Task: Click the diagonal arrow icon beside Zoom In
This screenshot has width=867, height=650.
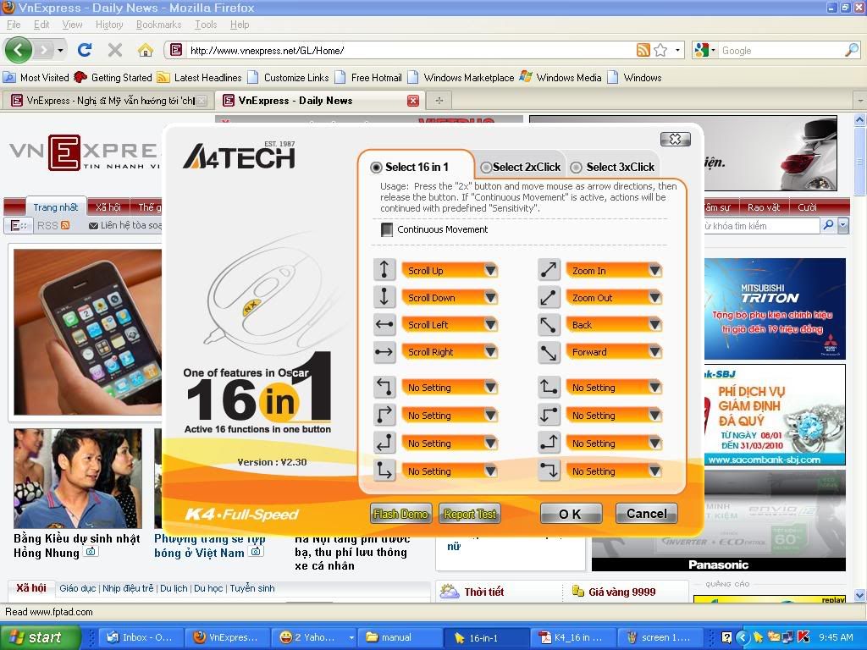Action: [549, 270]
